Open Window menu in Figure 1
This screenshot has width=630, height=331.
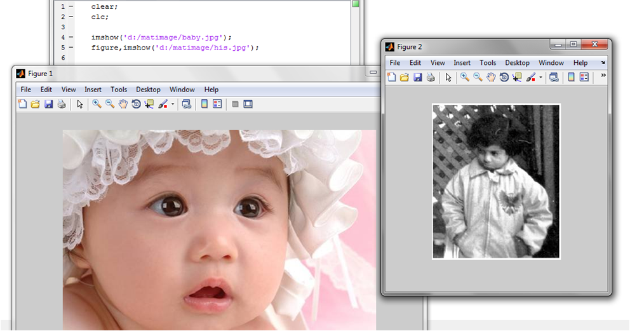182,90
